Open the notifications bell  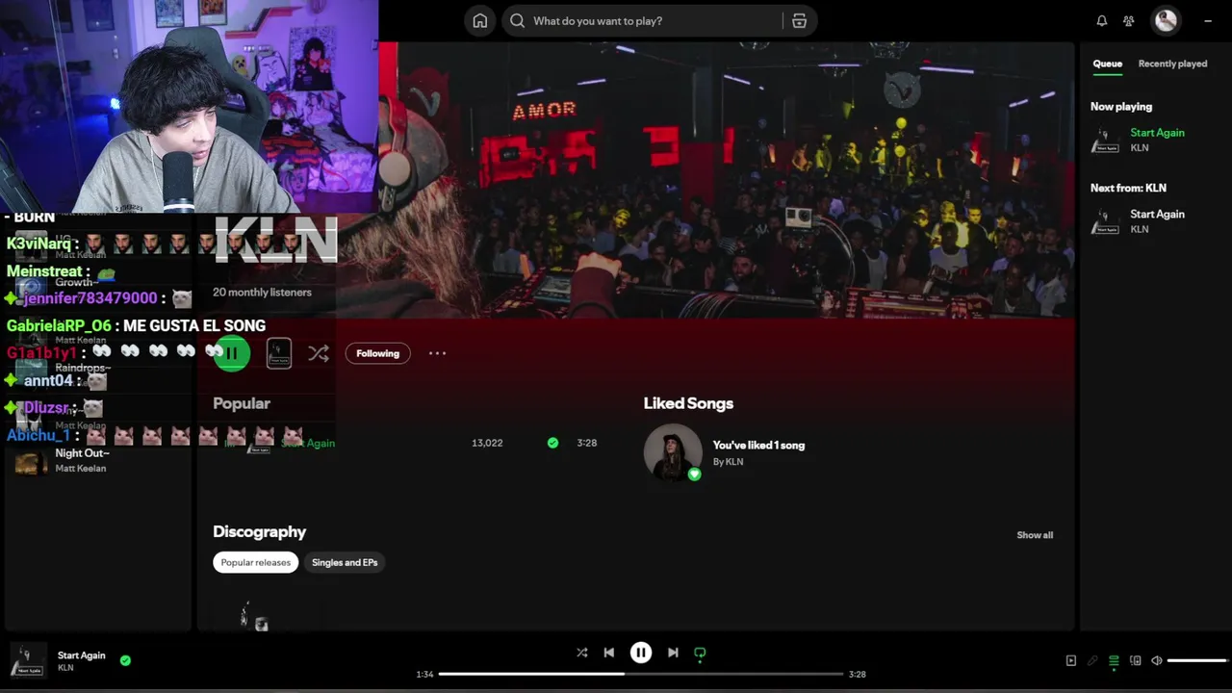[x=1102, y=21]
